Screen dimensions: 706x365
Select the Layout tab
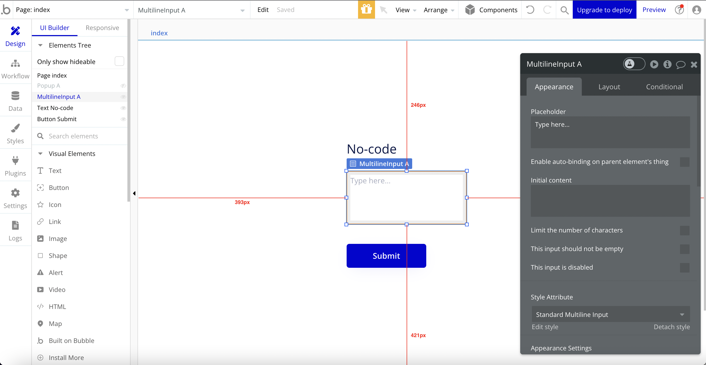pos(609,87)
